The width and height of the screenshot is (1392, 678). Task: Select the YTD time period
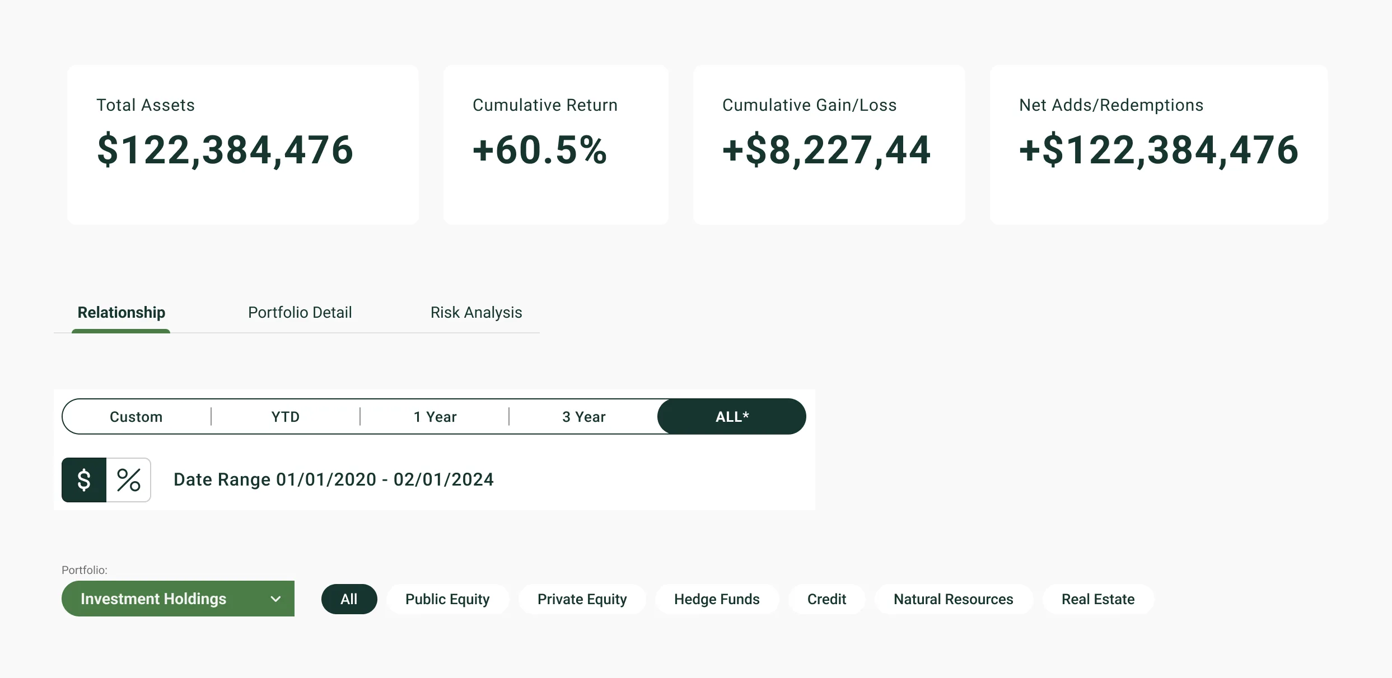pos(286,417)
